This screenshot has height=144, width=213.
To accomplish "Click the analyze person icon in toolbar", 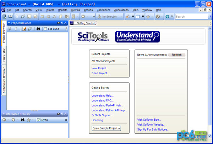I will pos(128,17).
